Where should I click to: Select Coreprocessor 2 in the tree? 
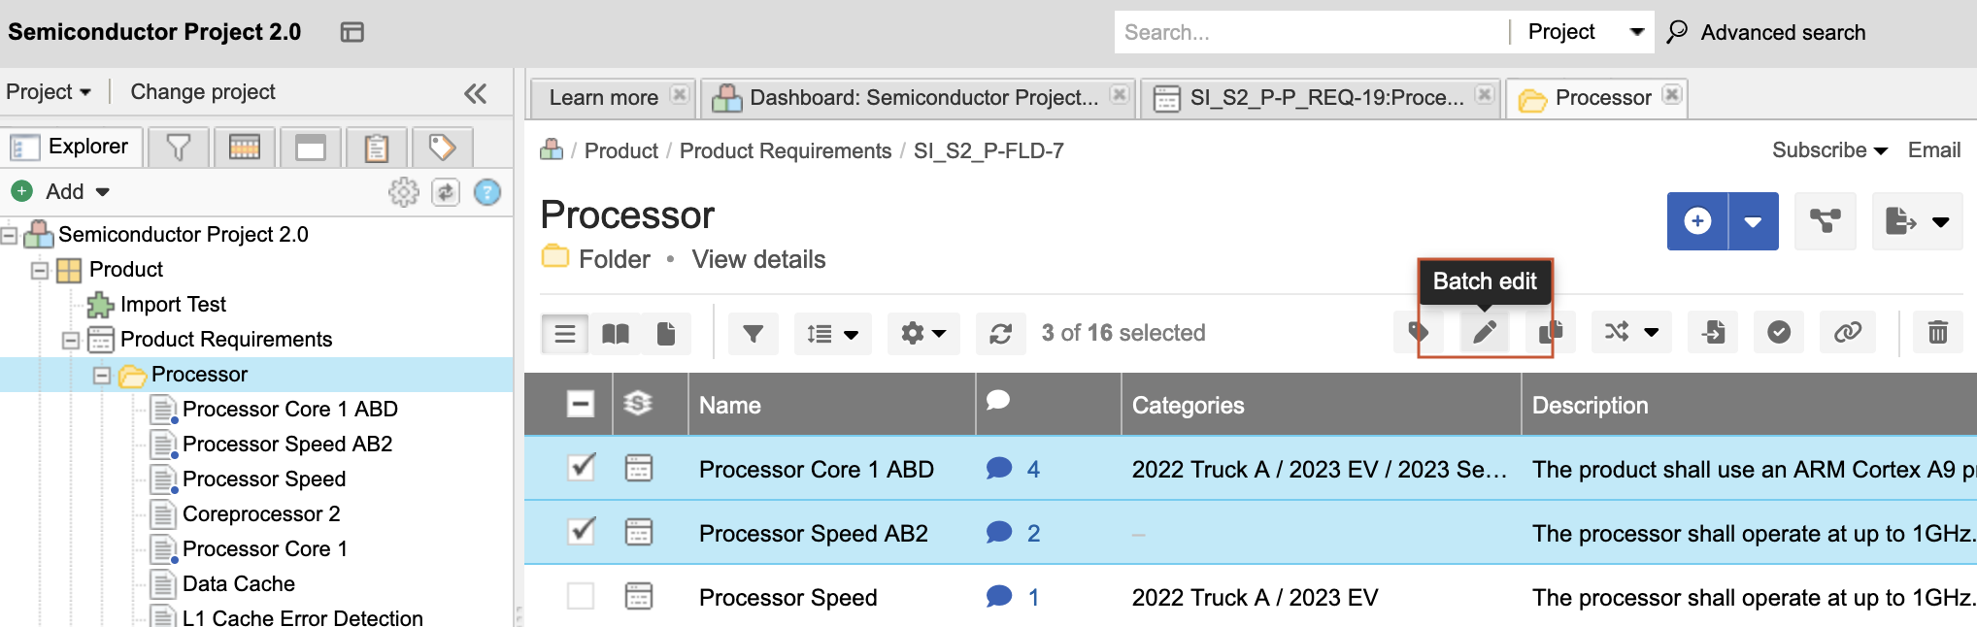tap(261, 514)
